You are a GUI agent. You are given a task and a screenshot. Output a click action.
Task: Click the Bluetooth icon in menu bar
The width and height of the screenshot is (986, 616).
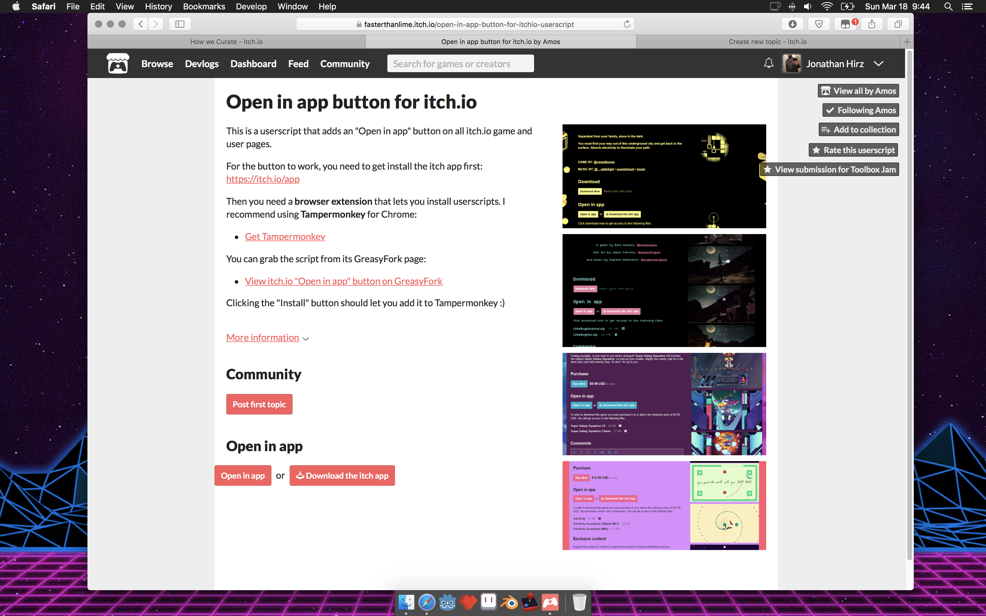pyautogui.click(x=792, y=6)
